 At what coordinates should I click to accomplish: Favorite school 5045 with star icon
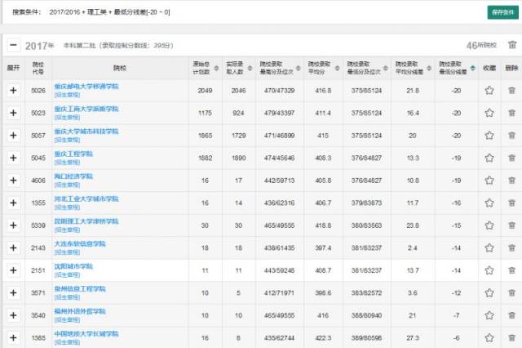click(x=489, y=158)
